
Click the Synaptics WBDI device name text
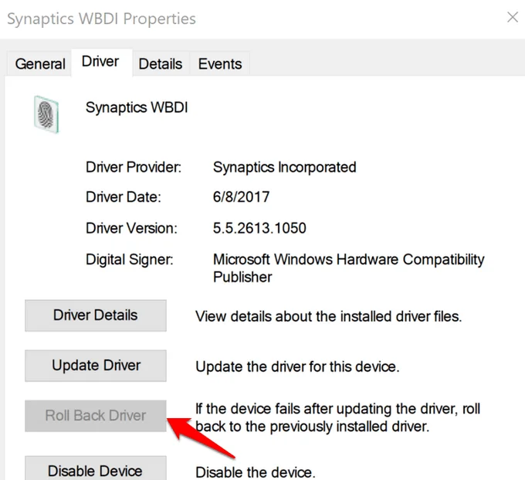[x=137, y=108]
